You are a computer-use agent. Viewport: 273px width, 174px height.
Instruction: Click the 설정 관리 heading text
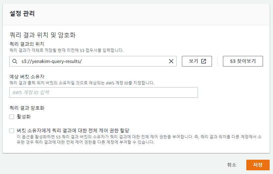(x=22, y=14)
